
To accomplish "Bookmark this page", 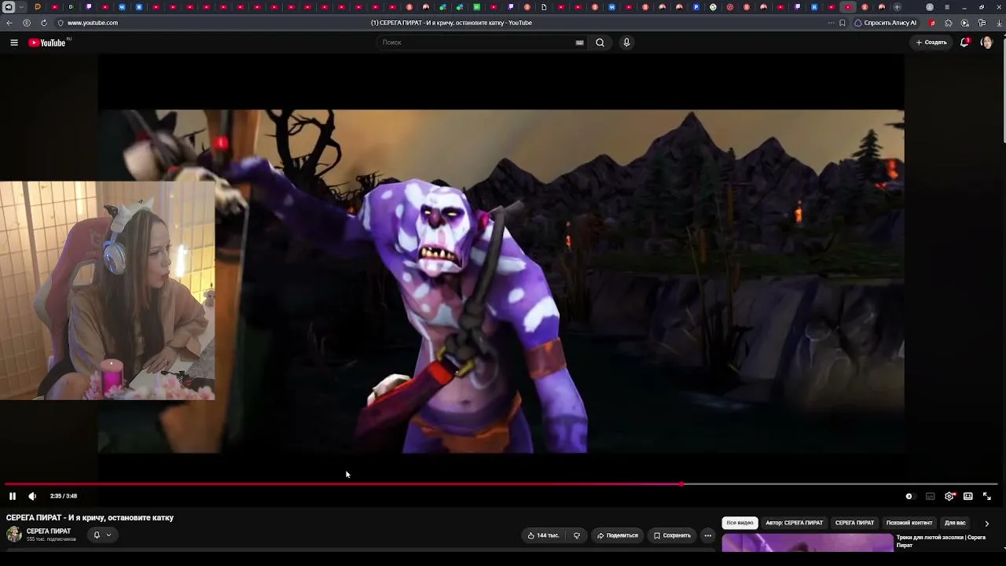I will (843, 23).
